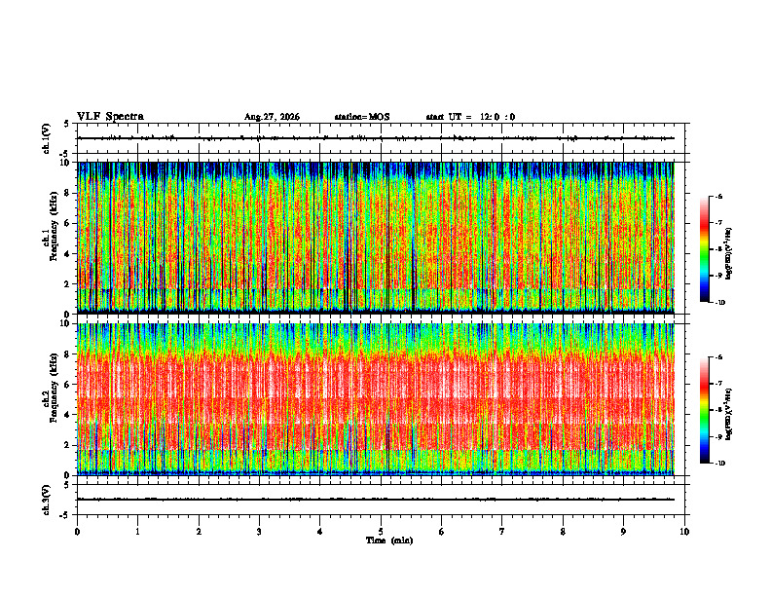Click the "ch.1(V)" waveform axis label

47,138
